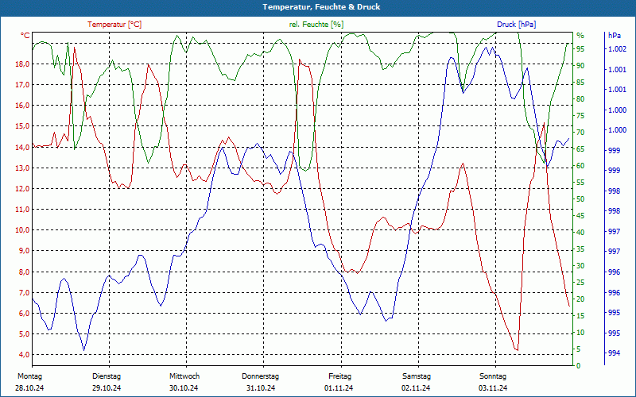
Task: Click the blue hPa axis unit label
Action: pos(615,36)
